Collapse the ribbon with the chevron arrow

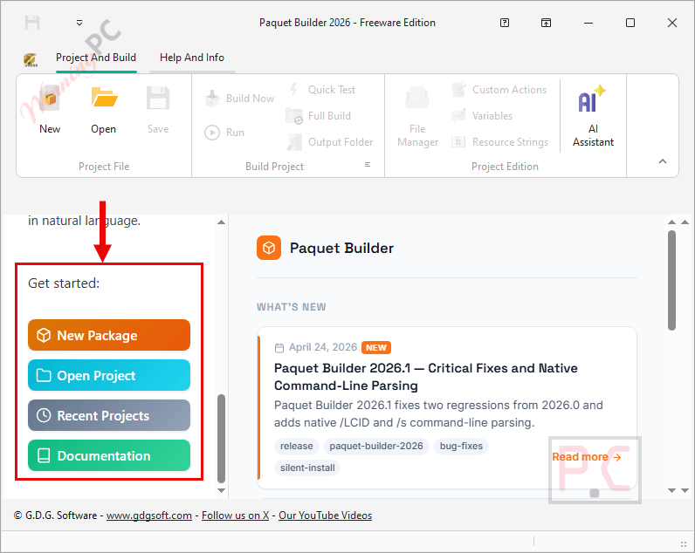click(x=663, y=161)
